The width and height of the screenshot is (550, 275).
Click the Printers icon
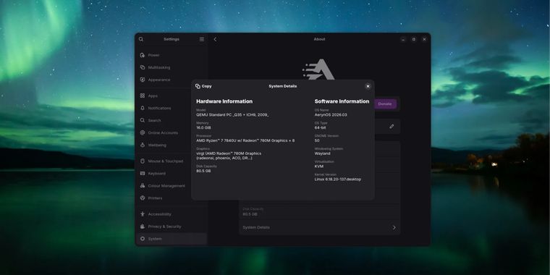point(143,198)
